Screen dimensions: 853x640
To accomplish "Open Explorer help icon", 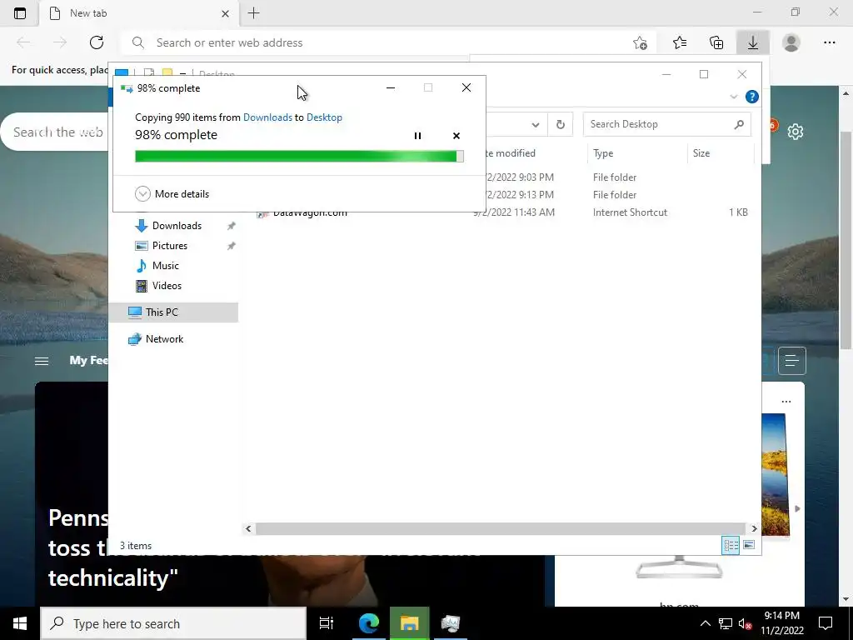I will click(752, 97).
